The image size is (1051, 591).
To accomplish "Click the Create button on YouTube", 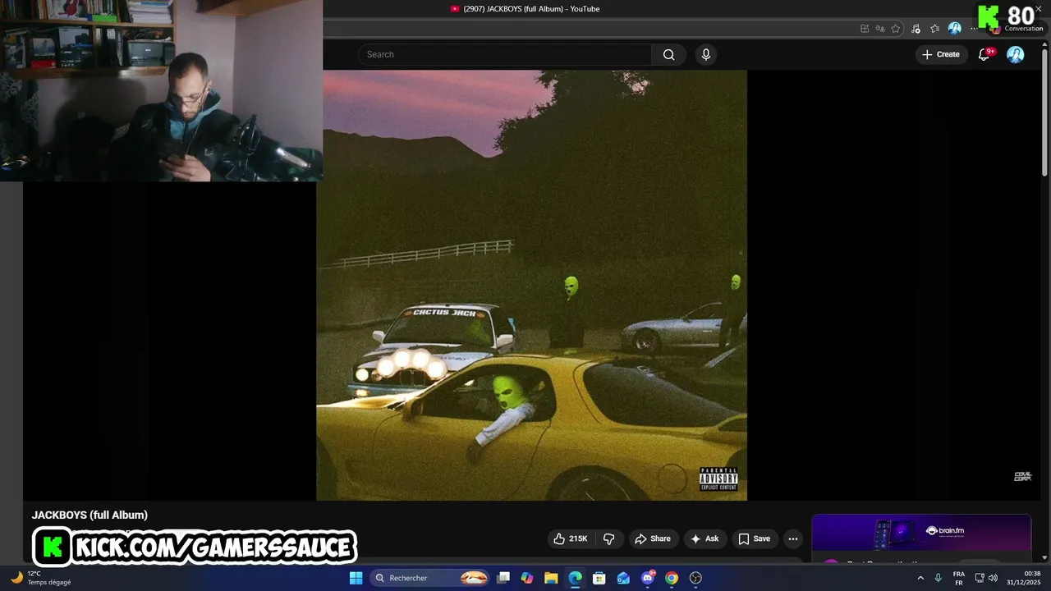I will [x=940, y=54].
